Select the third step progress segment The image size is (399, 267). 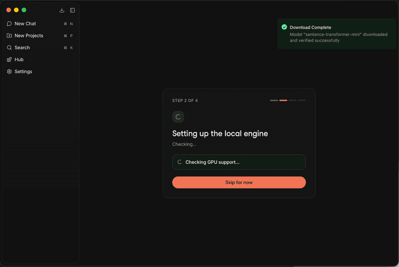292,101
